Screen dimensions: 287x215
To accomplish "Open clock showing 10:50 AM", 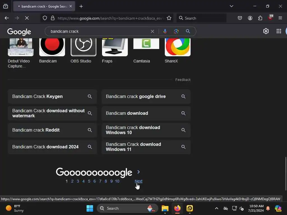I will (x=256, y=208).
